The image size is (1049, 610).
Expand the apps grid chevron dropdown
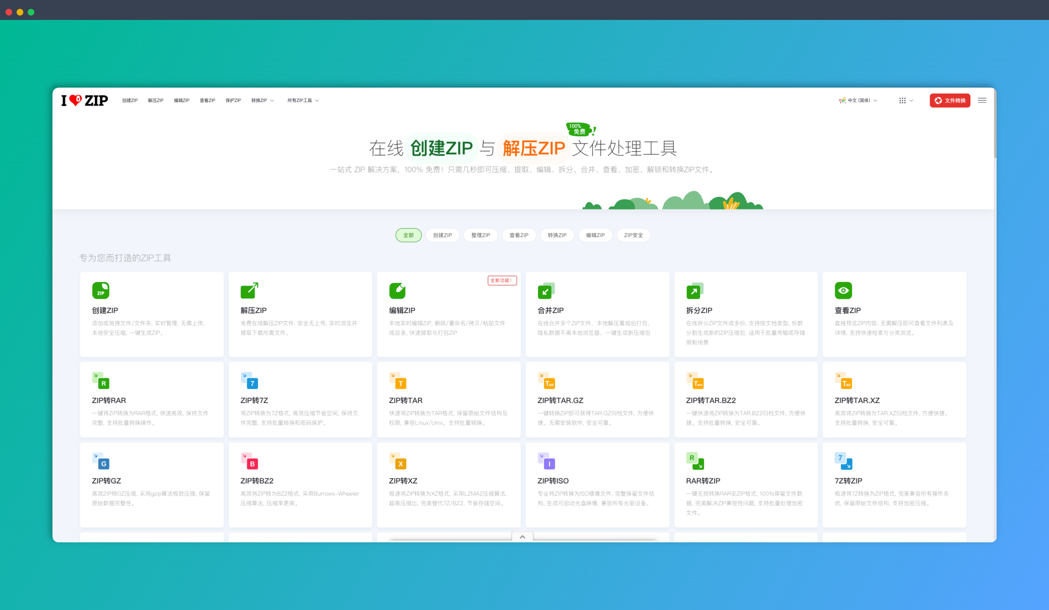click(911, 100)
